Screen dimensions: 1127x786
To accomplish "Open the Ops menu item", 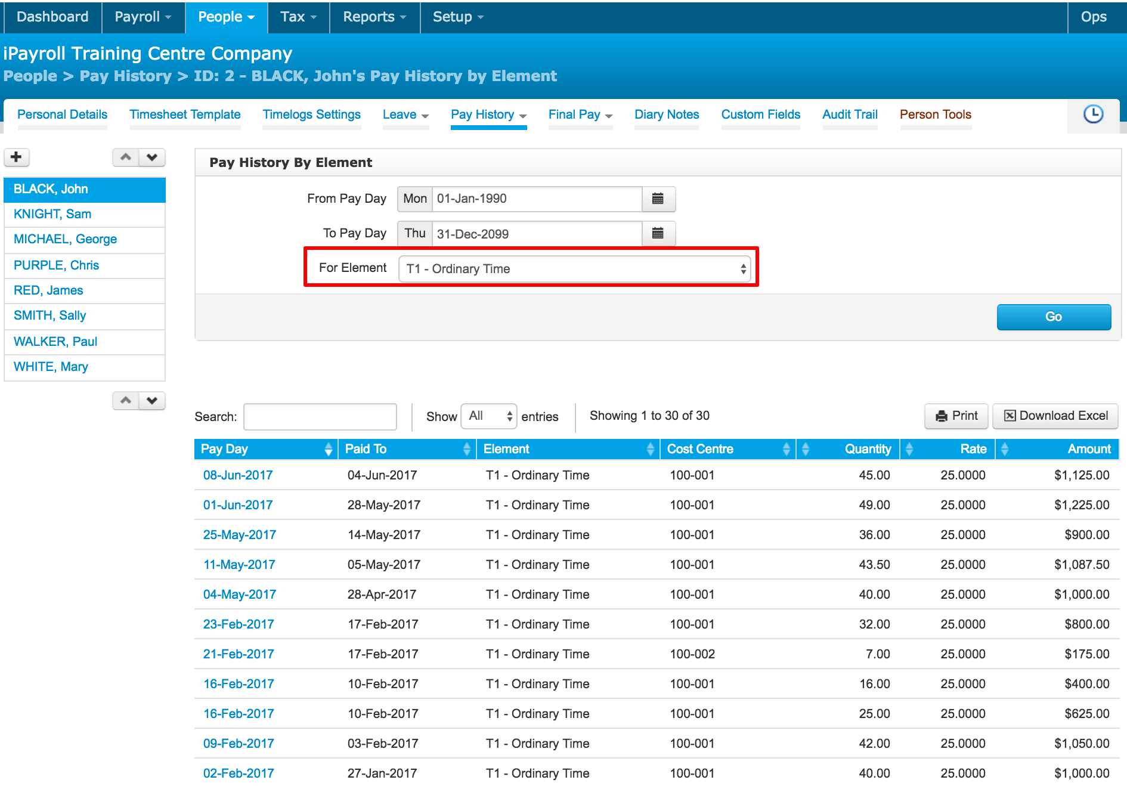I will [x=1094, y=17].
